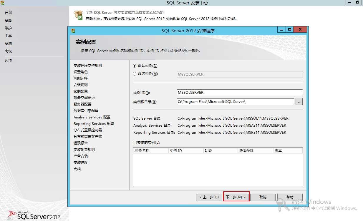Screen dimensions: 363x221
Task: Click the 实例名称 column header
Action: [151, 150]
